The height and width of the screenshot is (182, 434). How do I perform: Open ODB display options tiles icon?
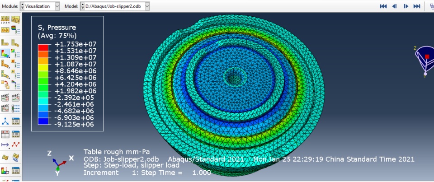(5, 30)
